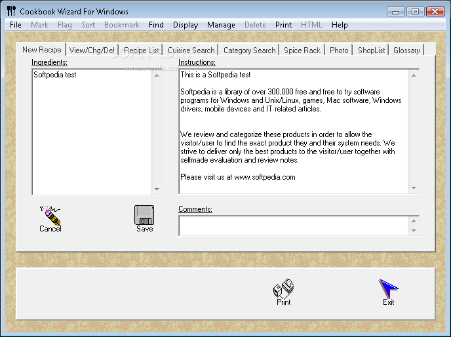Click the Cookbook Wizard title bar utensils icon
451x337 pixels.
11,11
